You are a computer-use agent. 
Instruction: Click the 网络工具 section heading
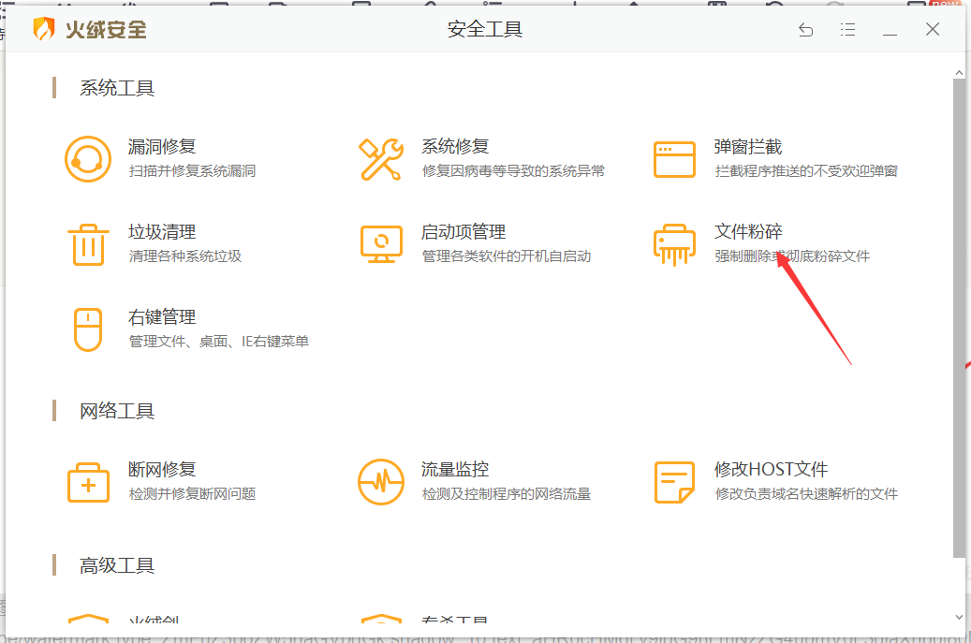coord(117,411)
